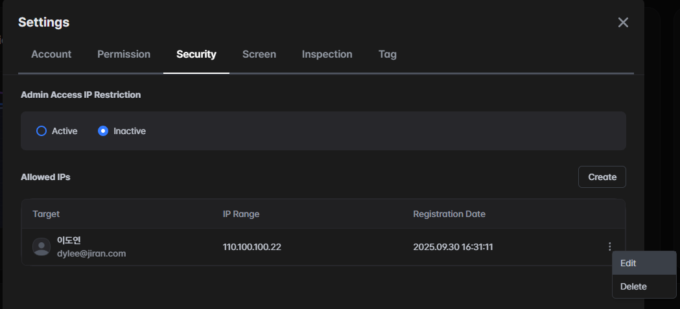Image resolution: width=680 pixels, height=309 pixels.
Task: Click the three-dot more options icon
Action: coord(609,247)
